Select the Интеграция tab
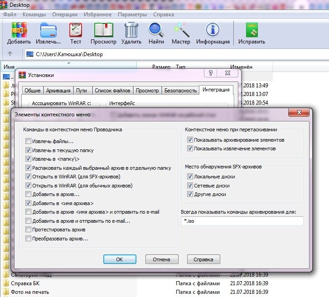 (216, 90)
